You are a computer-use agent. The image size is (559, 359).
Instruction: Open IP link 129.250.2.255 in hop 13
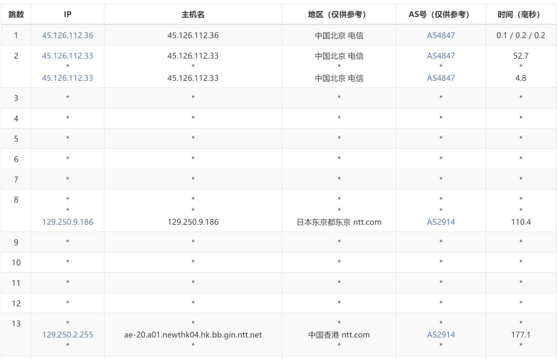pyautogui.click(x=67, y=335)
